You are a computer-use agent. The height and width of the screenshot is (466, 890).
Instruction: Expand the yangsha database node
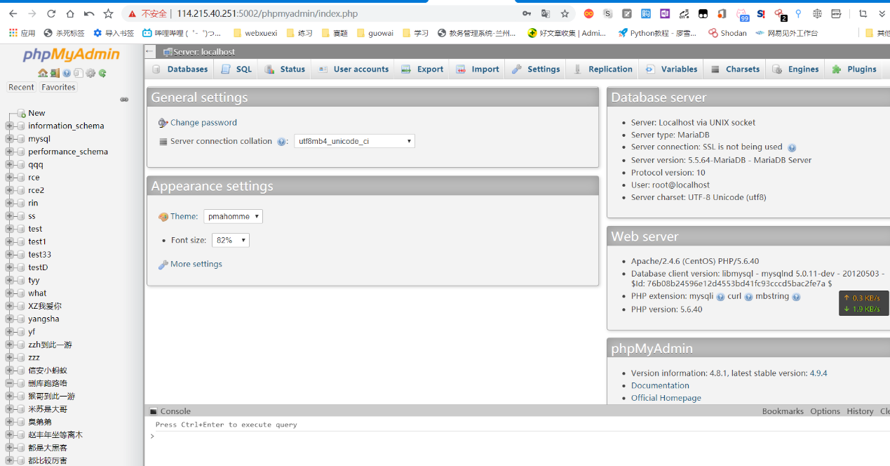(x=9, y=319)
